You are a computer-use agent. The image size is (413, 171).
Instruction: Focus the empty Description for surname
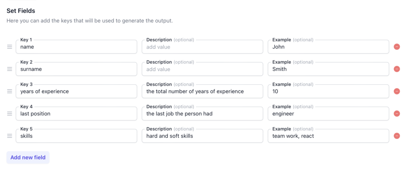202,69
